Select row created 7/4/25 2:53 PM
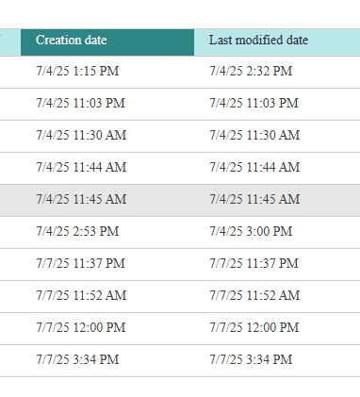This screenshot has height=397, width=360. coord(180,232)
